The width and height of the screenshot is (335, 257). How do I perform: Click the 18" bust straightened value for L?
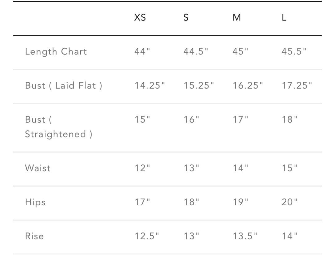coord(289,120)
